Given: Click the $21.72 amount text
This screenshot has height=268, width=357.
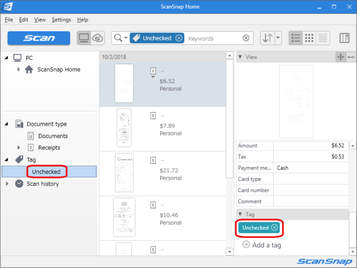Looking at the screenshot, I should click(x=169, y=170).
